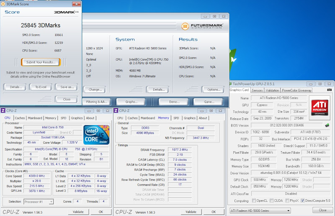Viewport: 335px width, 216px height.
Task: Click the Driver Version field in GPU-Z
Action: (x=291, y=173)
